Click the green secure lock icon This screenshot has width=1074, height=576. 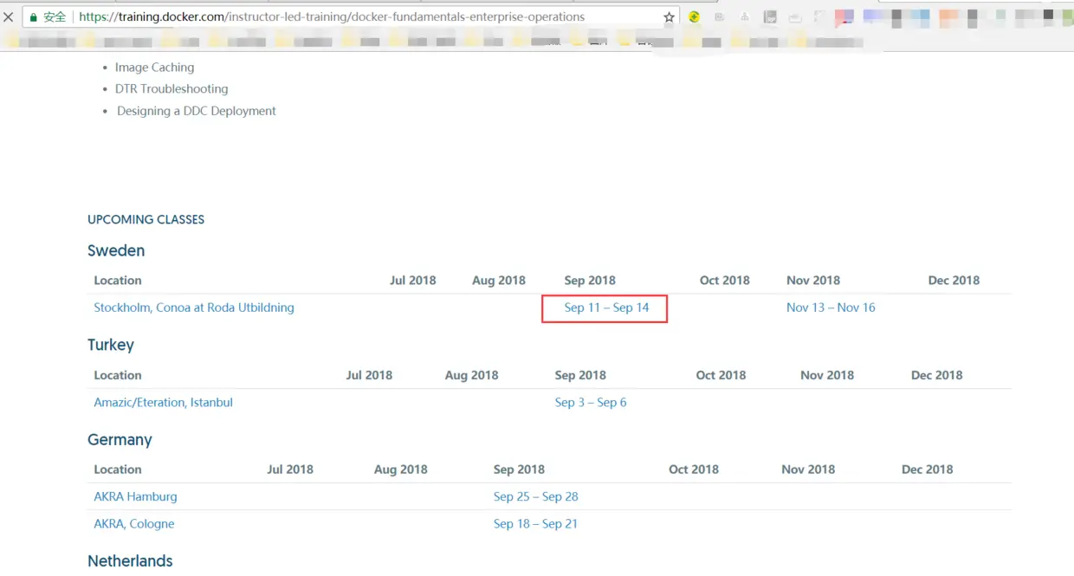coord(34,17)
